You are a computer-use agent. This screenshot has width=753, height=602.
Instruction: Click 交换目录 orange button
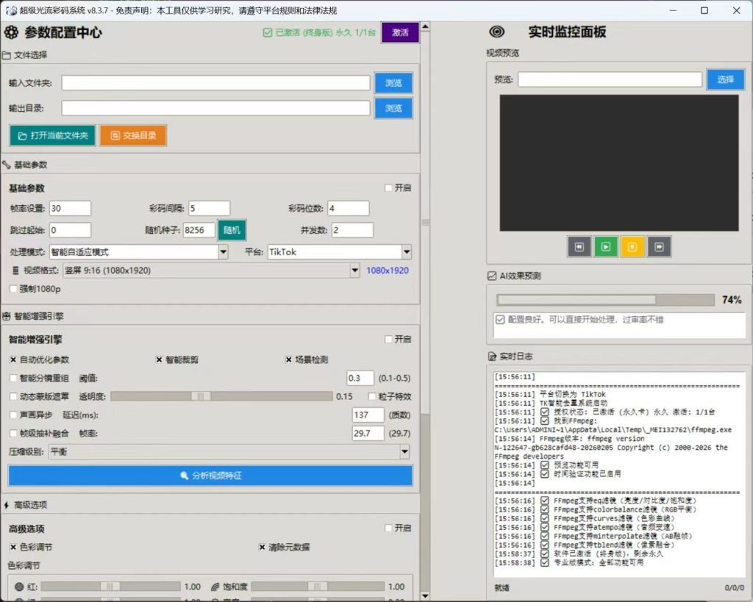click(133, 136)
